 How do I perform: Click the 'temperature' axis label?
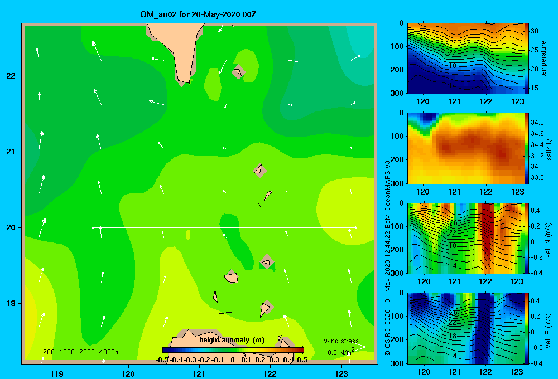pos(543,59)
